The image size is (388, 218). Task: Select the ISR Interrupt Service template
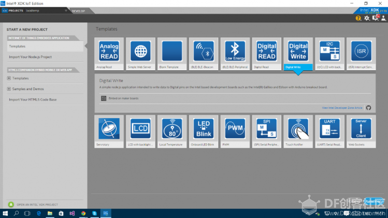tap(361, 54)
